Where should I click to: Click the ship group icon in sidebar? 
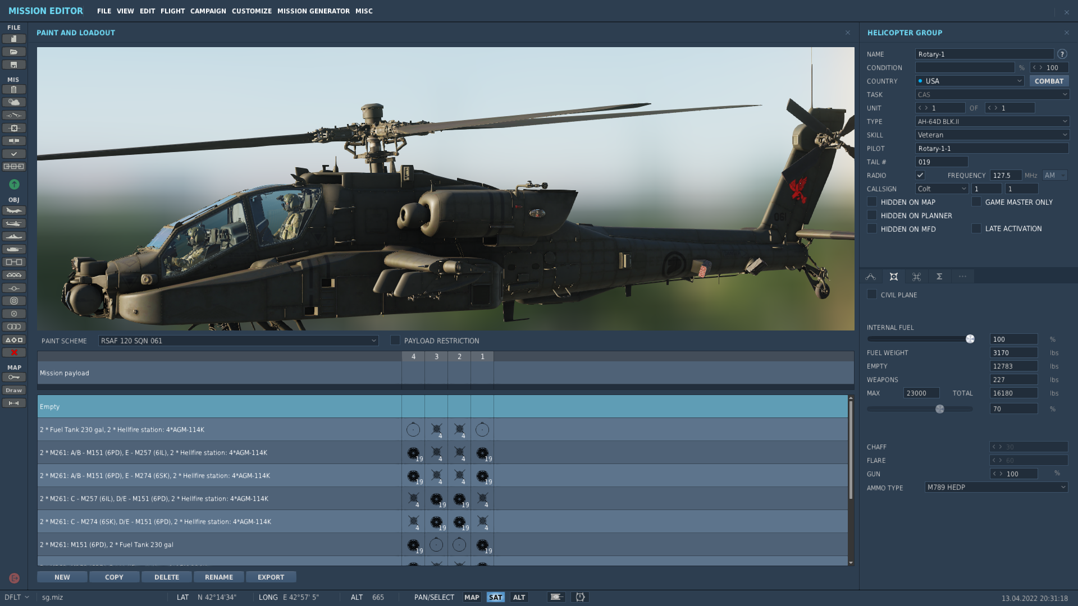pyautogui.click(x=14, y=236)
